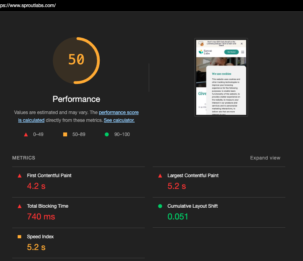Screen dimensions: 303x261
Task: Click the Expand view toggle in Metrics
Action: click(x=265, y=158)
